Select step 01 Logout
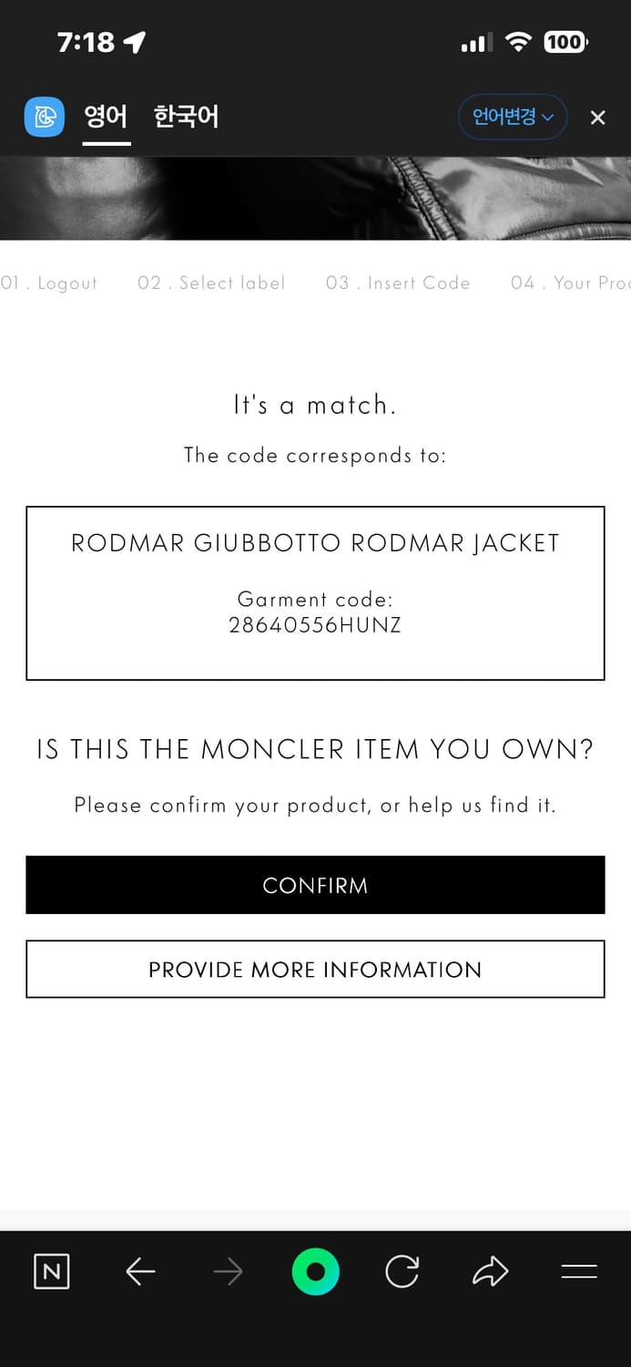631x1367 pixels. pyautogui.click(x=49, y=283)
